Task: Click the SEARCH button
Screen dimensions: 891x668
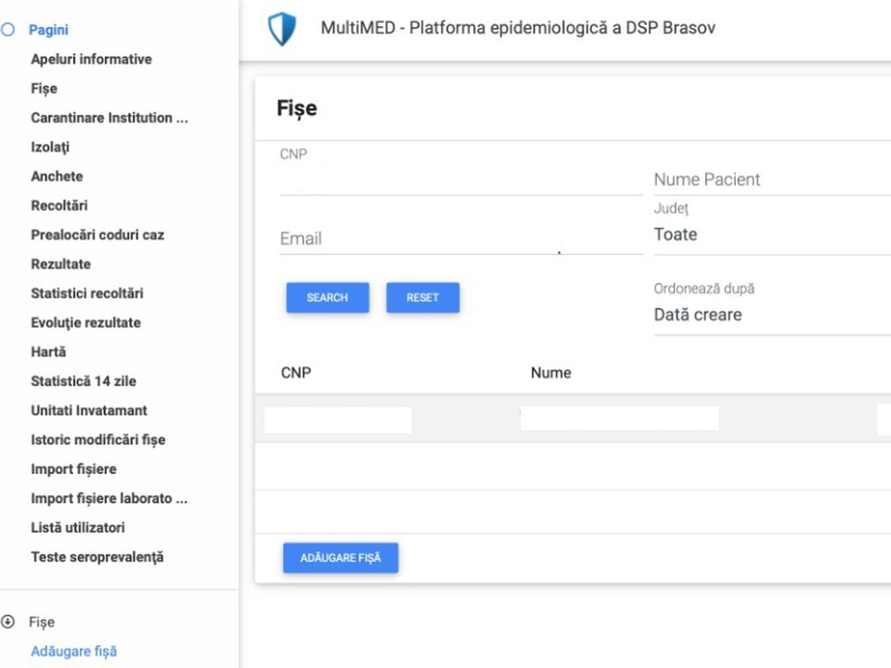Action: click(328, 298)
